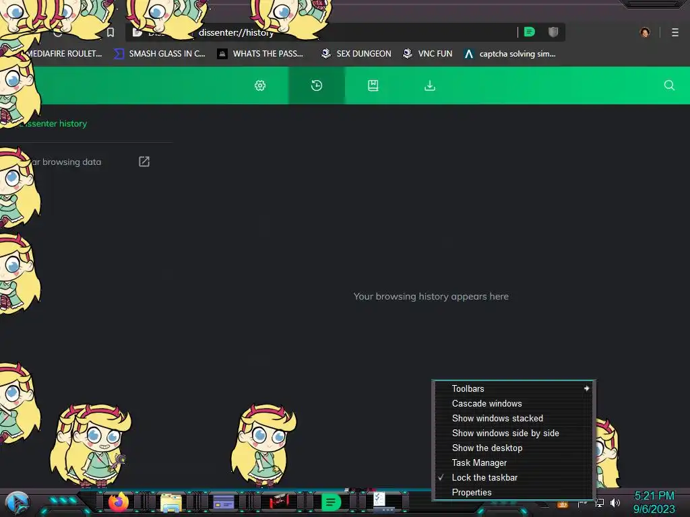This screenshot has height=517, width=690.
Task: Click the action center flag icon
Action: (582, 502)
